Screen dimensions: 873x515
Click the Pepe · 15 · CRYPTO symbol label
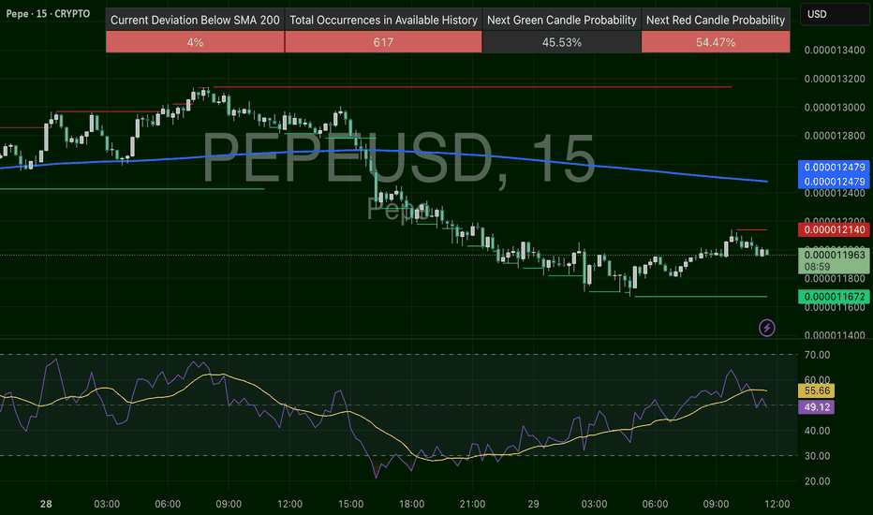pos(48,13)
